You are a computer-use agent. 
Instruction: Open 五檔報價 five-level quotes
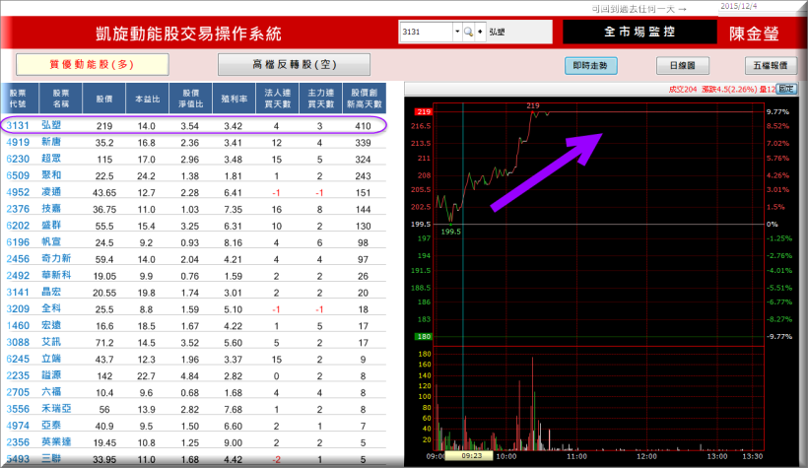click(x=771, y=66)
